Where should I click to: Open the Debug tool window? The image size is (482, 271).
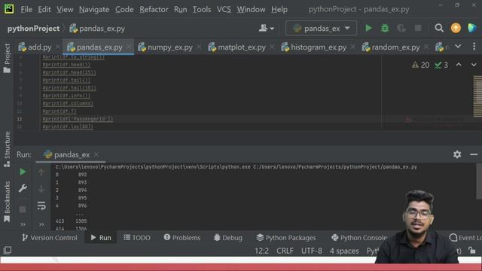coord(227,238)
